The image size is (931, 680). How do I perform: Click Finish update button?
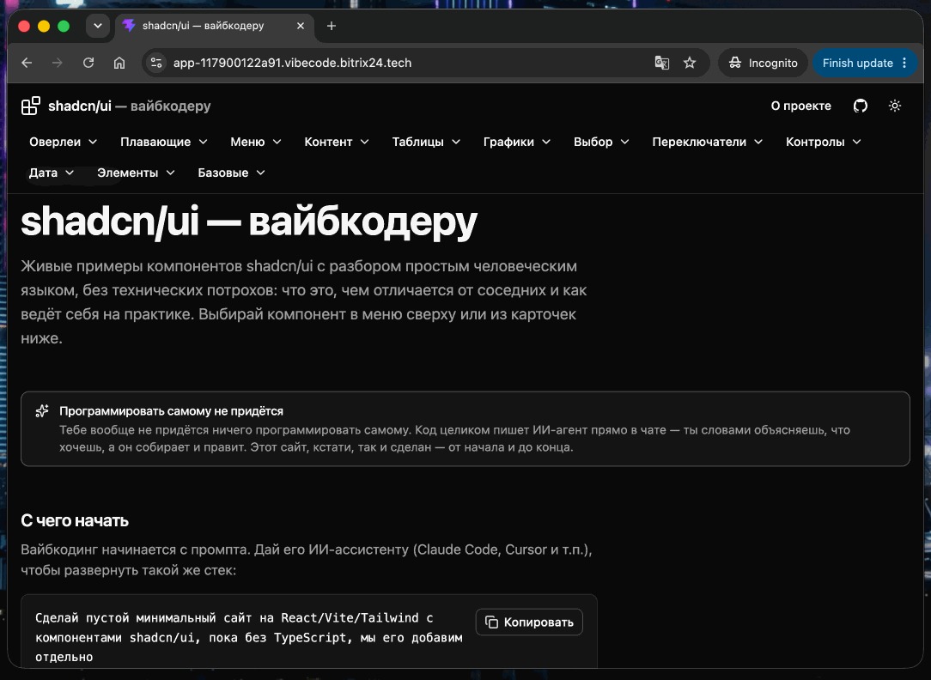857,63
